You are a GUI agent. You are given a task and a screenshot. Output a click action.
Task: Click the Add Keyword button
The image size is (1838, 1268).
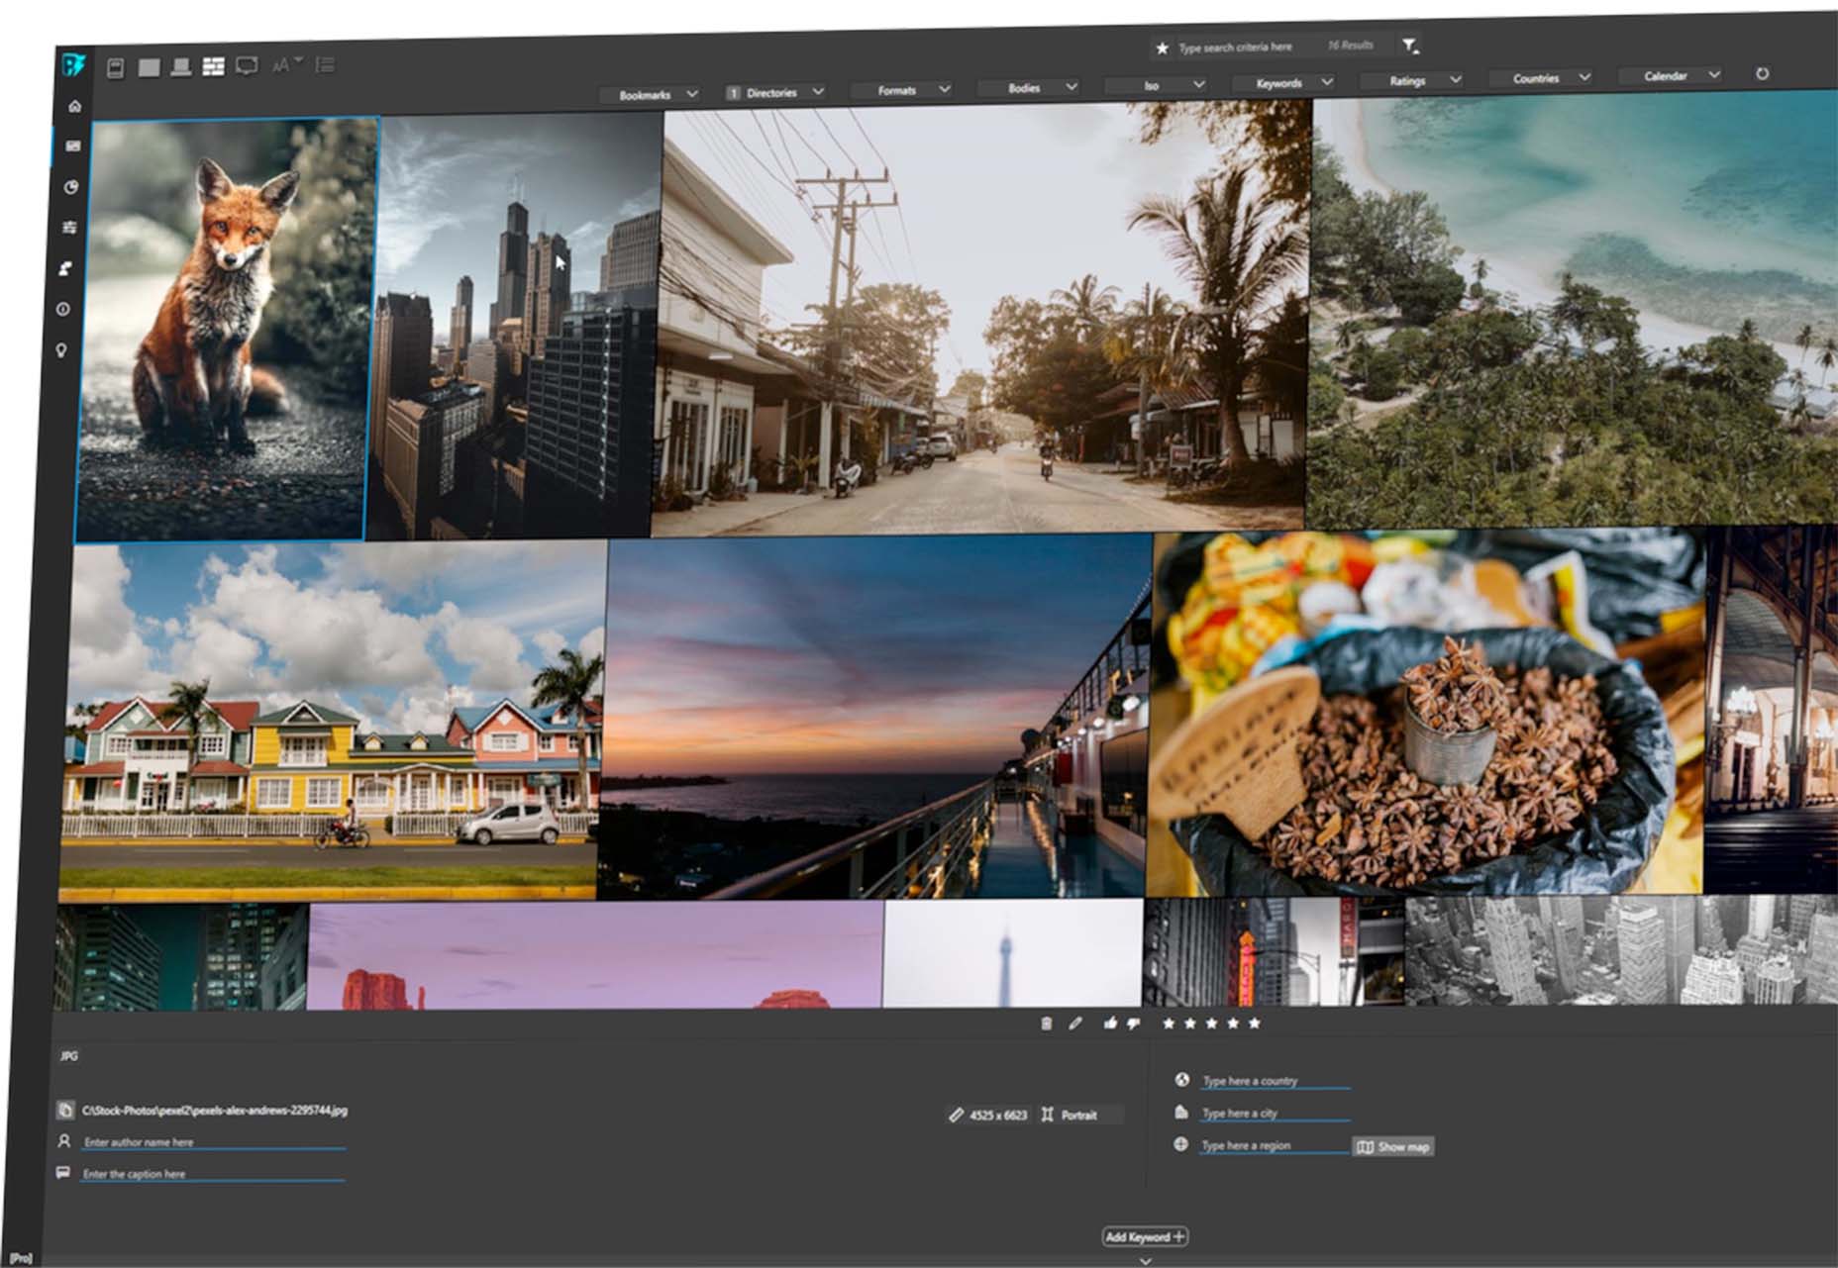click(1145, 1237)
